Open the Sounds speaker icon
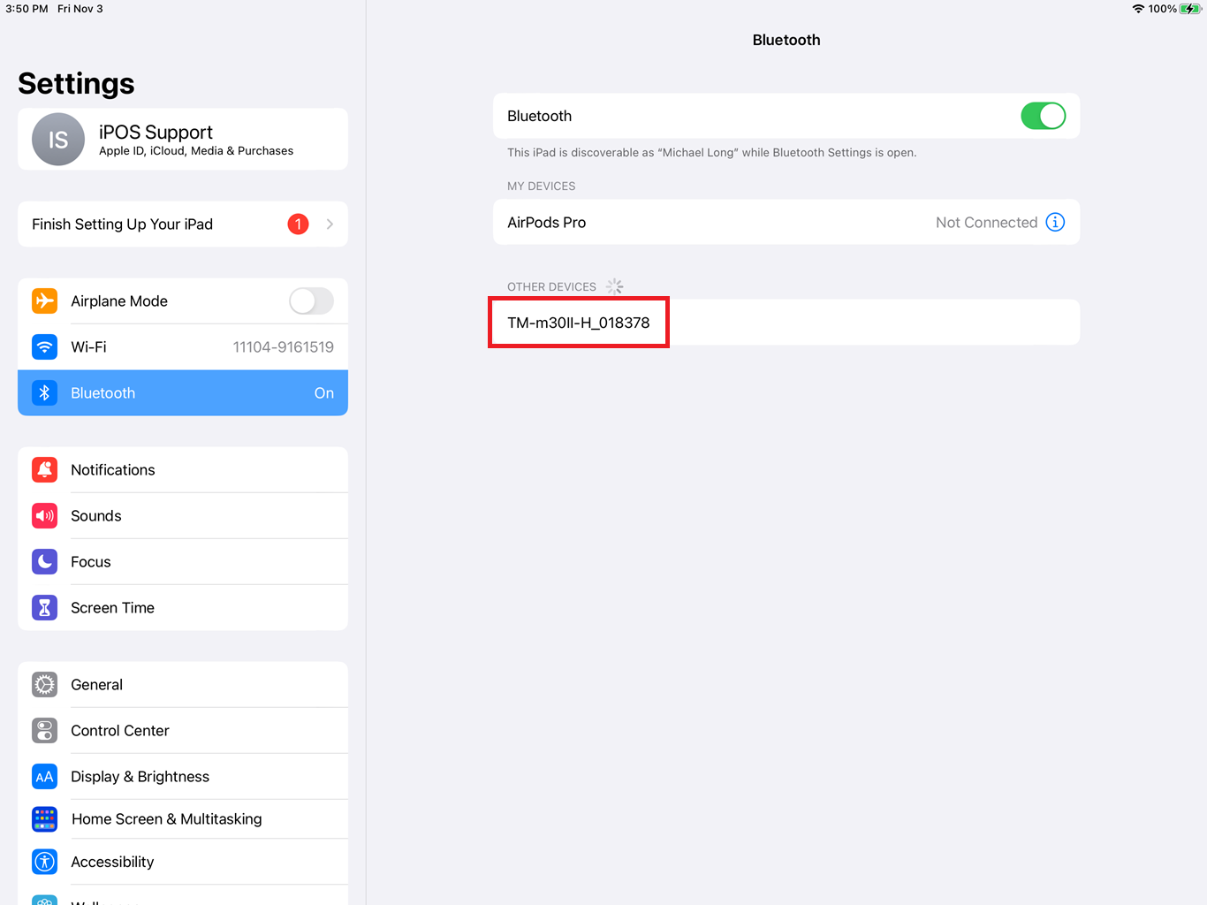 (x=45, y=515)
